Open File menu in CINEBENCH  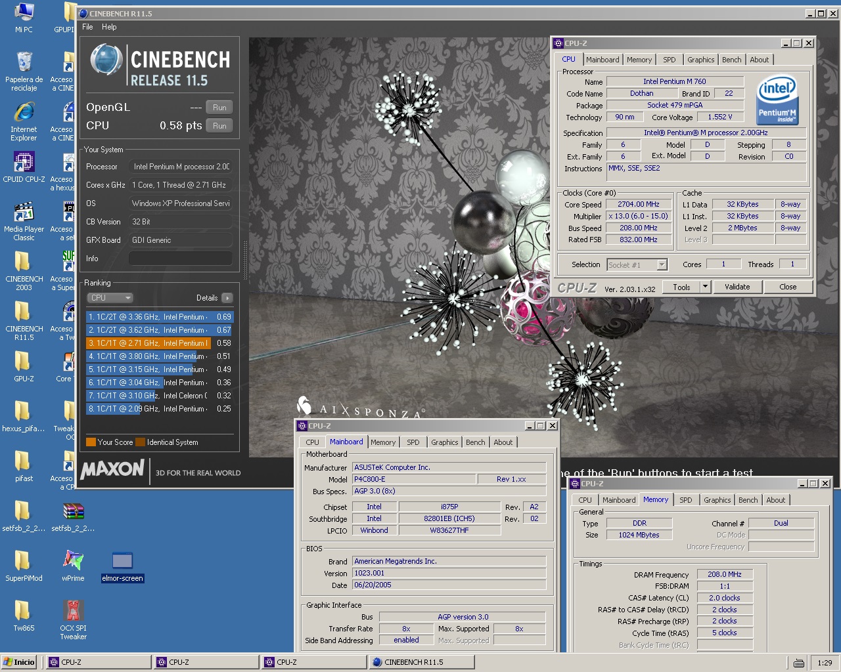coord(87,27)
